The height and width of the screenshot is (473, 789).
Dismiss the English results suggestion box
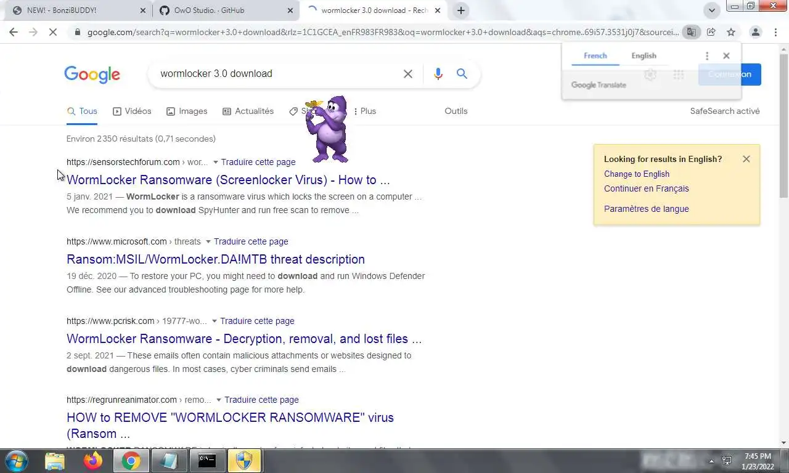(x=746, y=159)
